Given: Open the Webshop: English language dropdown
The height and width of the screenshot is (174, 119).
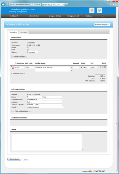Looking at the screenshot, I should [x=102, y=24].
